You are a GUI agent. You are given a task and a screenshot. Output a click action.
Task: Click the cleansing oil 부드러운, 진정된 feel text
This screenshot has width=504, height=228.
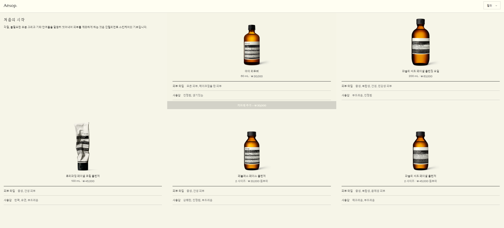[x=362, y=95]
